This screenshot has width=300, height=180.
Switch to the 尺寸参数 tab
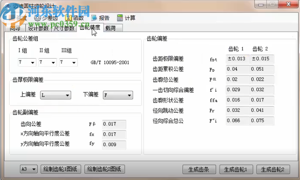point(64,28)
